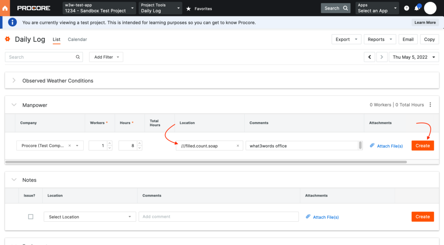Click the paperclip icon in the Notes row
This screenshot has width=444, height=245.
pos(308,217)
